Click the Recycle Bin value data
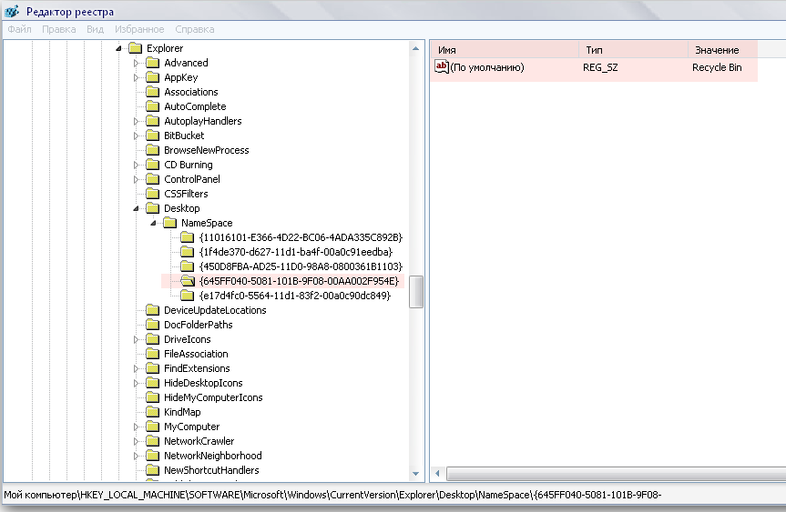The width and height of the screenshot is (786, 512). (717, 67)
